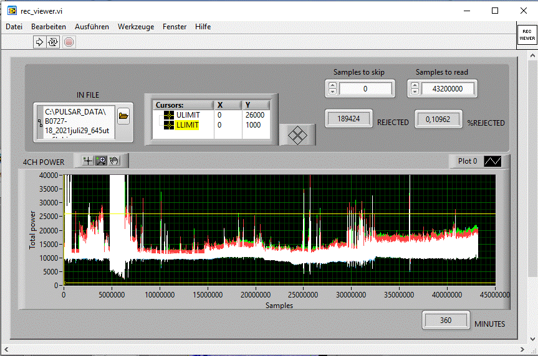Click the Cursors column header
Screen dimensions: 538x356
tap(183, 105)
